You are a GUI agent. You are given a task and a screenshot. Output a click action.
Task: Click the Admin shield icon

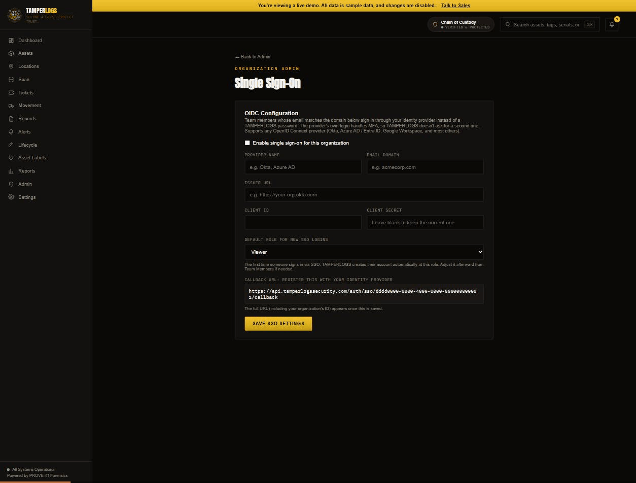(11, 184)
